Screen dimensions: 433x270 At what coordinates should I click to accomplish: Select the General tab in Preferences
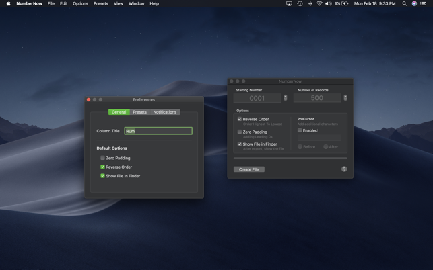pyautogui.click(x=119, y=112)
